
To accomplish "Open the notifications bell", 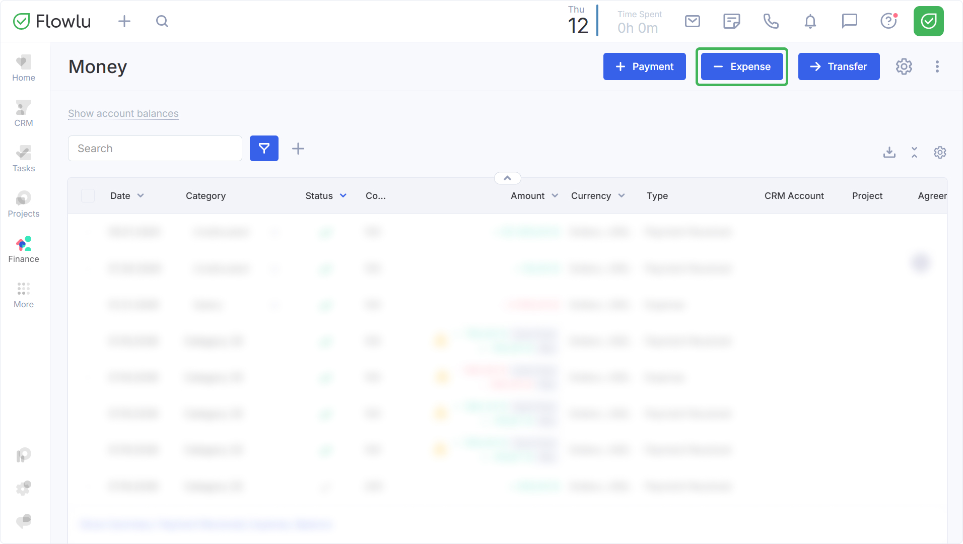I will (x=810, y=21).
